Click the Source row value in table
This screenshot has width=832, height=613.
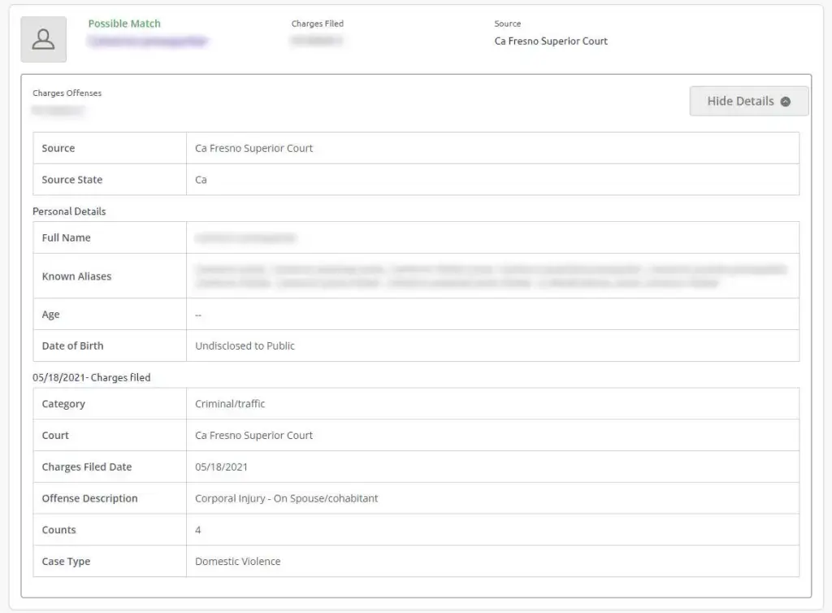[x=253, y=149]
